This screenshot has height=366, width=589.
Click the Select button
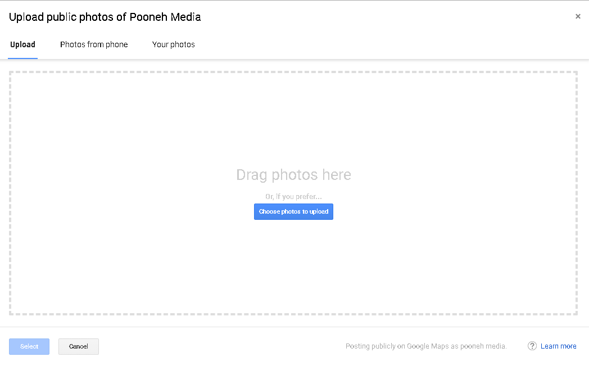click(29, 346)
